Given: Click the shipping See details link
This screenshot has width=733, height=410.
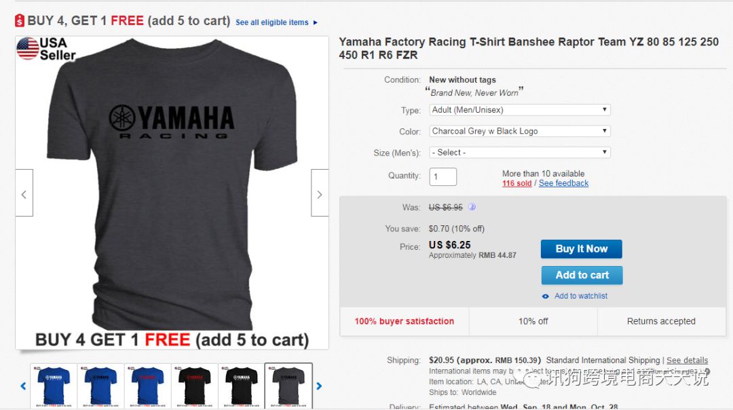Looking at the screenshot, I should (x=687, y=360).
